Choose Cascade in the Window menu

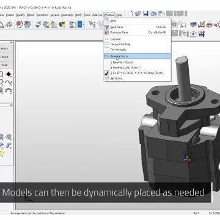click(x=137, y=39)
